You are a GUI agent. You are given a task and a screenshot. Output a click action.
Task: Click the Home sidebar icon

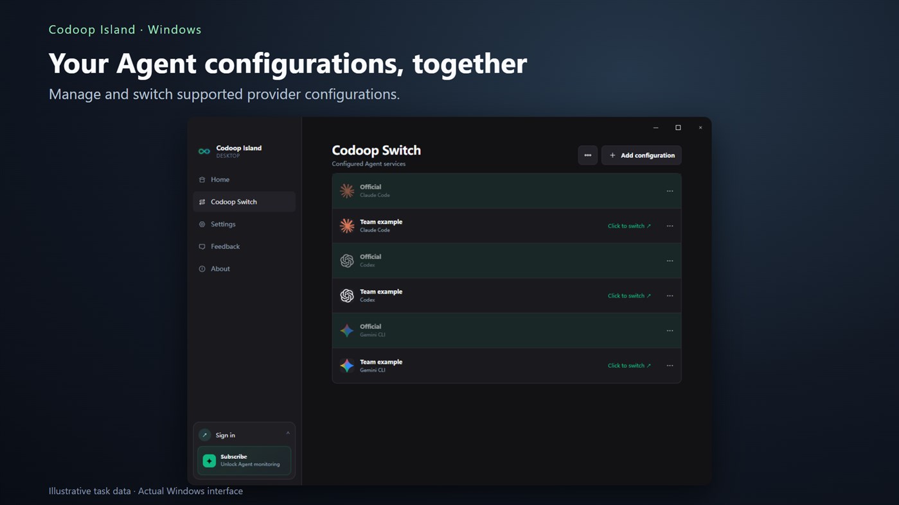pyautogui.click(x=202, y=180)
